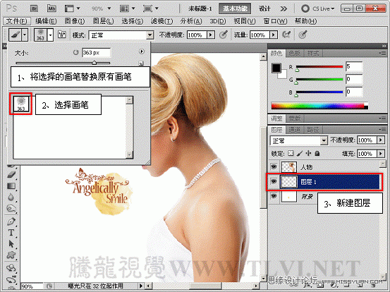Switch to the 色板 swatches tab

[295, 53]
